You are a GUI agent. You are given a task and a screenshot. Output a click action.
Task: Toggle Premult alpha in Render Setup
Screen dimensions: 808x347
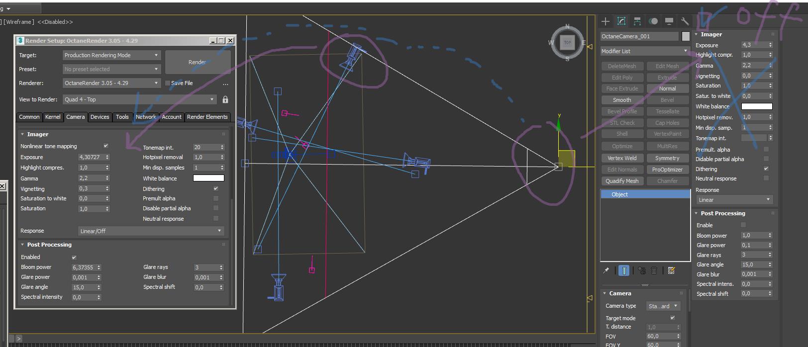[x=216, y=198]
